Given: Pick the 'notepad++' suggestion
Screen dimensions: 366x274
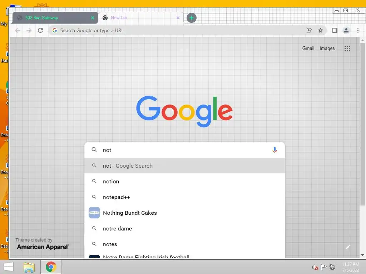Looking at the screenshot, I should (184, 197).
